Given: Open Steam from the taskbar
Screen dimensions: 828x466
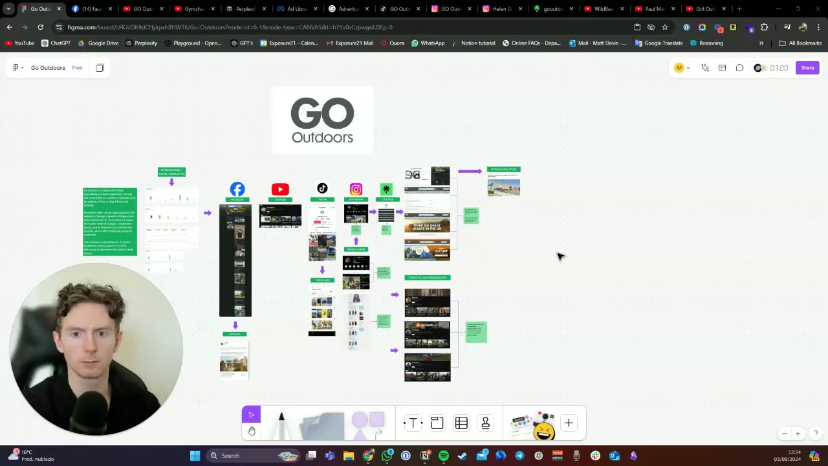Looking at the screenshot, I should tap(462, 456).
